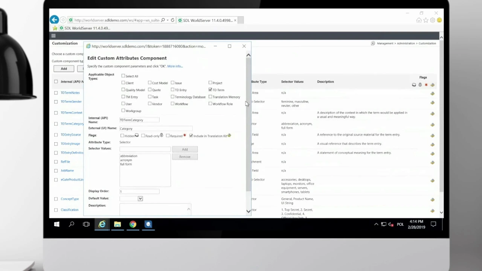This screenshot has height=271, width=482.
Task: Switch to Internet Explorer on the taskbar
Action: [x=102, y=224]
